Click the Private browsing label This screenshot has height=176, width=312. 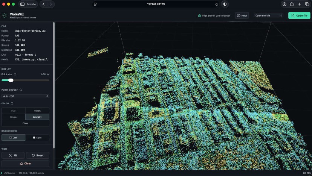pyautogui.click(x=31, y=4)
